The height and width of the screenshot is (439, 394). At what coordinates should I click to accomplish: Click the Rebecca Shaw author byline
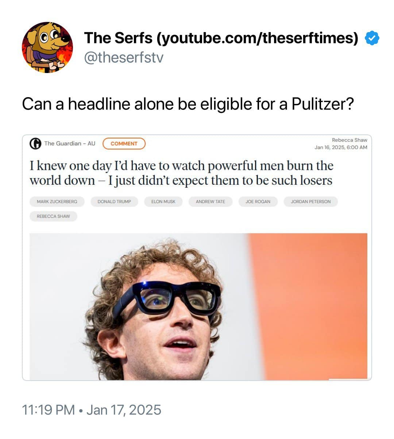tap(349, 140)
